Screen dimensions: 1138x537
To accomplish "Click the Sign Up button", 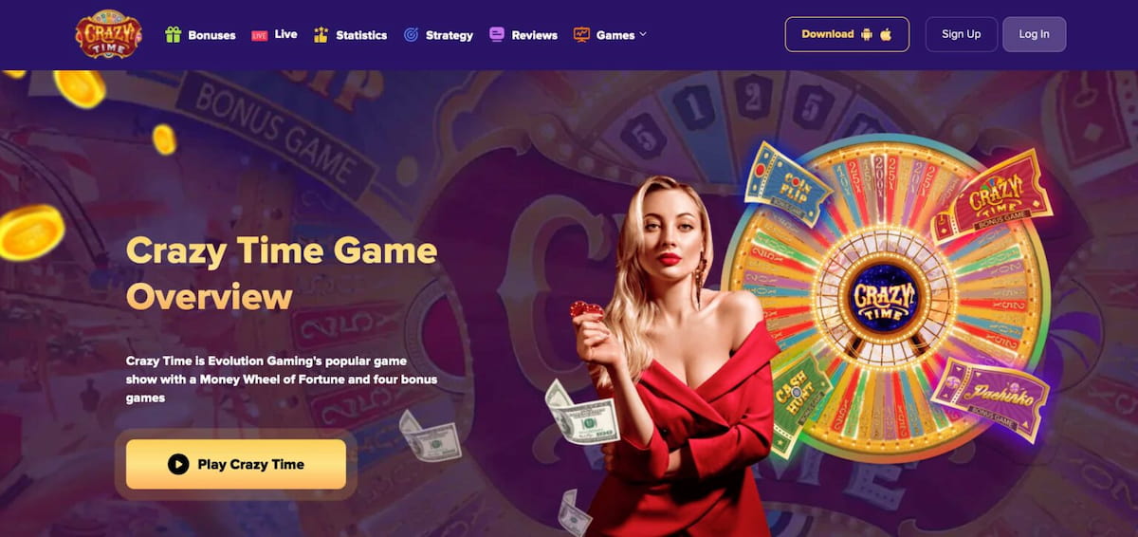I will 962,34.
